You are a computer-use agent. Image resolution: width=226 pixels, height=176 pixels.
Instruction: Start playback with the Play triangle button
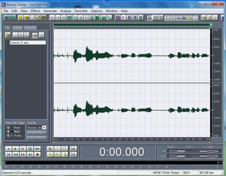tap(15, 149)
